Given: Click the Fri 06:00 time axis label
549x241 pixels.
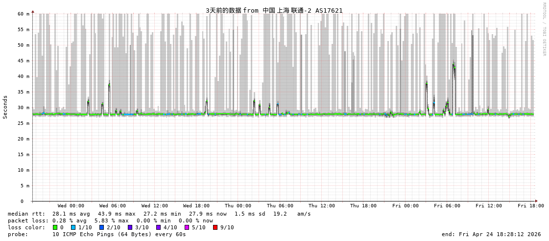Looking at the screenshot, I should tap(447, 206).
